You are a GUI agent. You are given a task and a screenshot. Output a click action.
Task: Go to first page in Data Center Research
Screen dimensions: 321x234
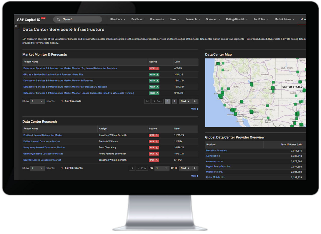[132, 168]
